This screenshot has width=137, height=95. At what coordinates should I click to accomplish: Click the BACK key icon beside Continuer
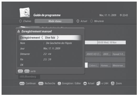pos(22,83)
